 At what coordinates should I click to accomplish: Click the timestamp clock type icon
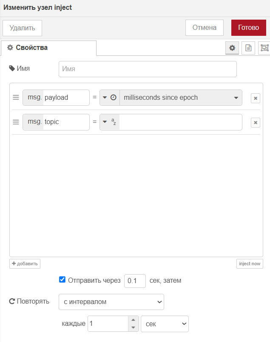point(114,98)
